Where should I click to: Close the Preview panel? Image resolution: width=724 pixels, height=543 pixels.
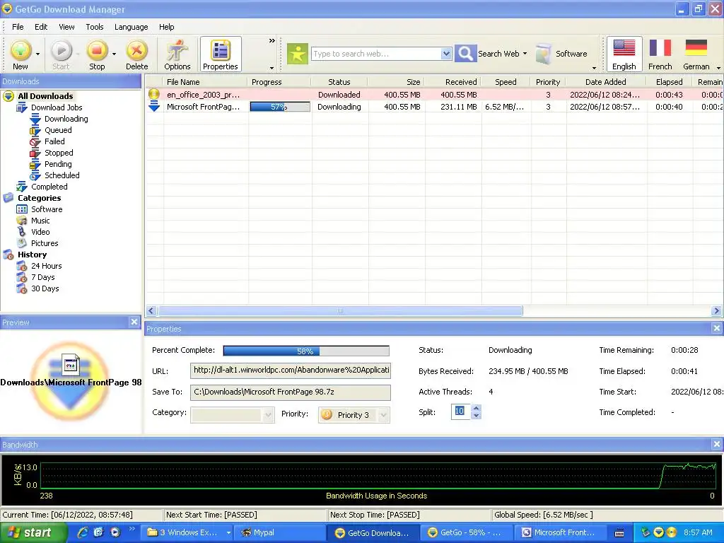tap(134, 322)
